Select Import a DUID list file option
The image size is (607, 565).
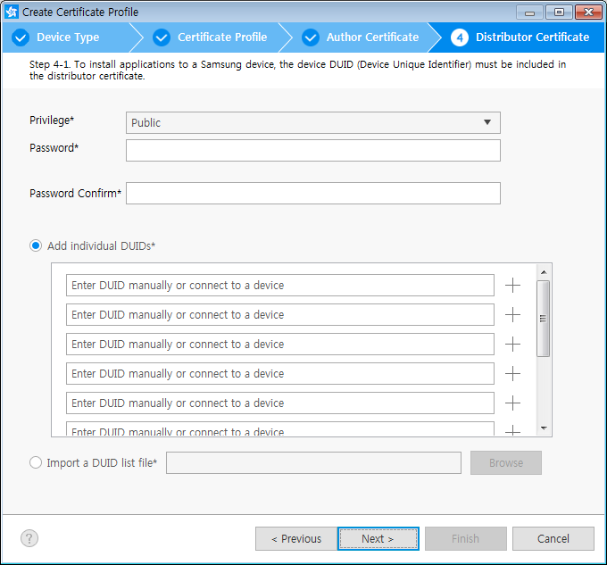point(36,463)
